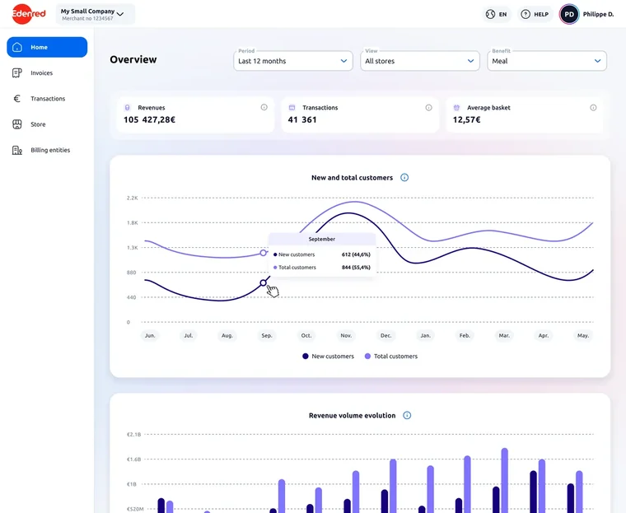
Task: Select the Aug. month label
Action: pos(227,336)
